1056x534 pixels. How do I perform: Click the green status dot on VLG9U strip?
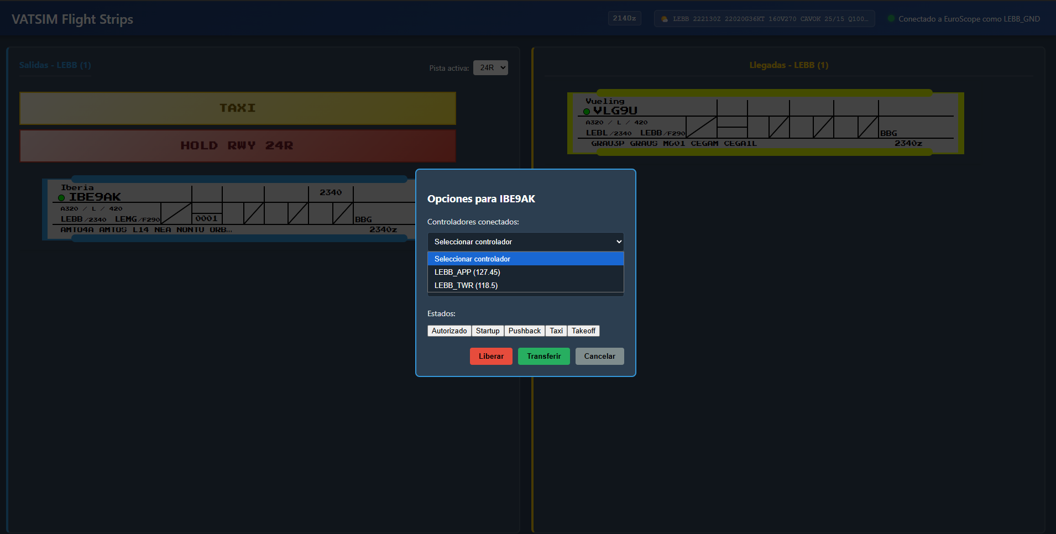[587, 112]
